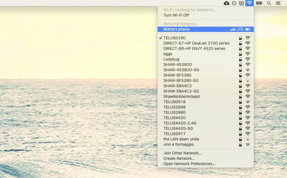Click the circular do-not-disturb style menu icon
287x178 pixels.
234,3
